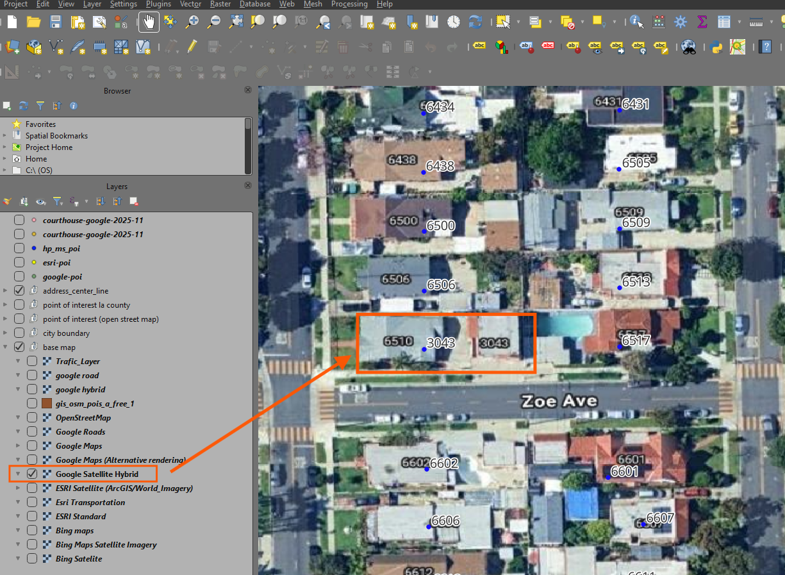
Task: Collapse the base map group
Action: point(6,347)
